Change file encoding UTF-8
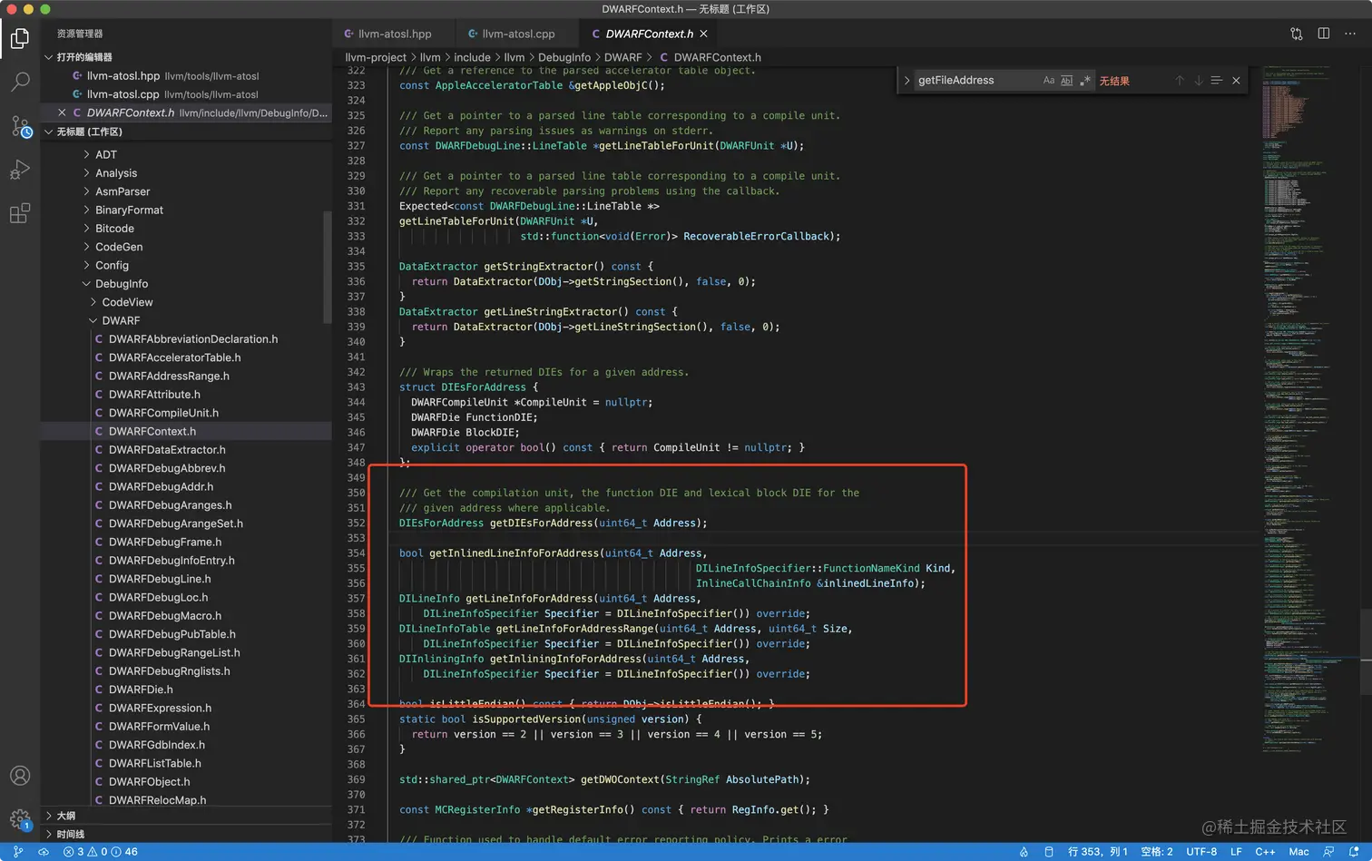The image size is (1372, 861). pos(1201,852)
